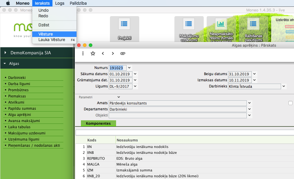
Task: Click the Darbinieks field Klinta Īstvuda
Action: click(254, 86)
